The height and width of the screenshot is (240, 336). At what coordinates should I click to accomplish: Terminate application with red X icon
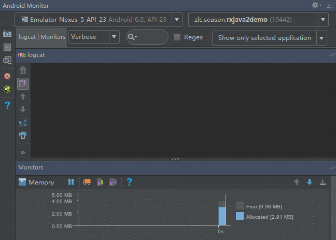tap(7, 76)
